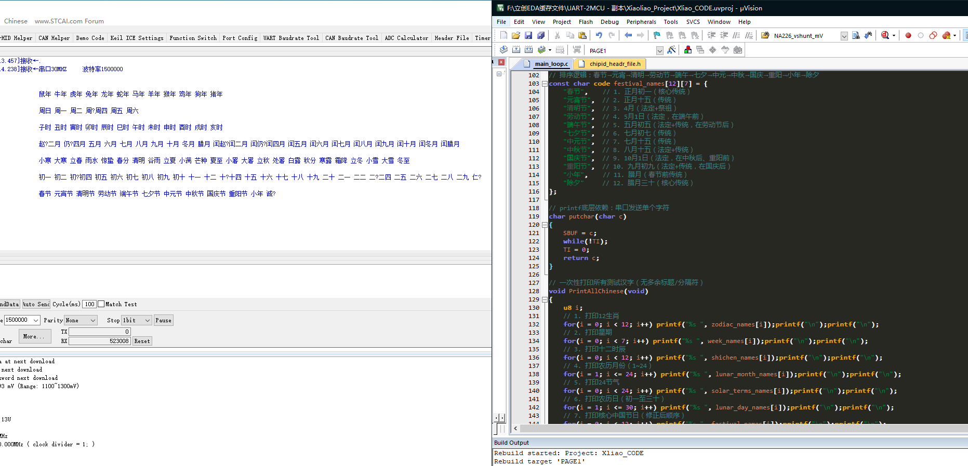This screenshot has width=968, height=466.
Task: Enable the Match Test checkbox
Action: tap(101, 304)
